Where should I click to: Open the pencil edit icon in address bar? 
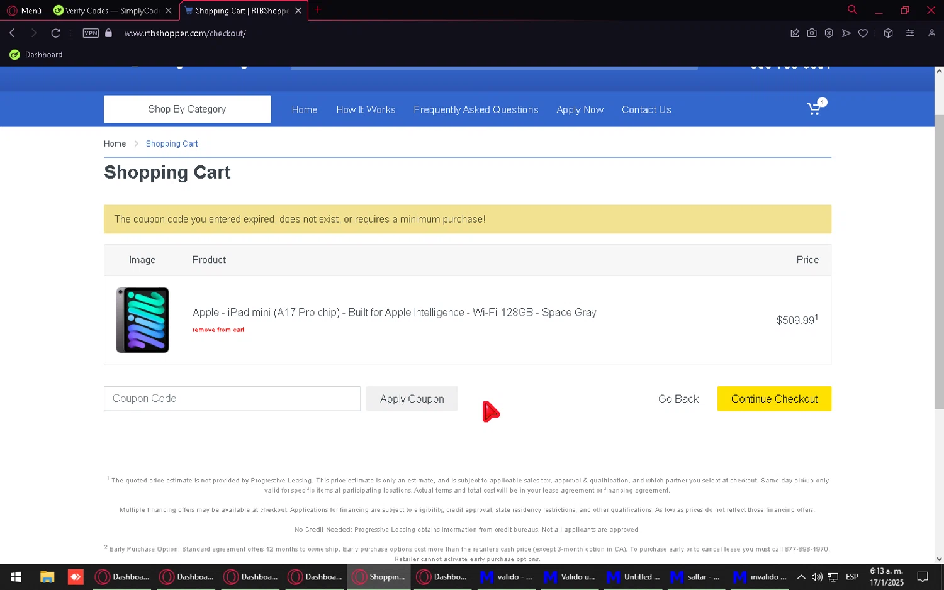click(x=795, y=33)
